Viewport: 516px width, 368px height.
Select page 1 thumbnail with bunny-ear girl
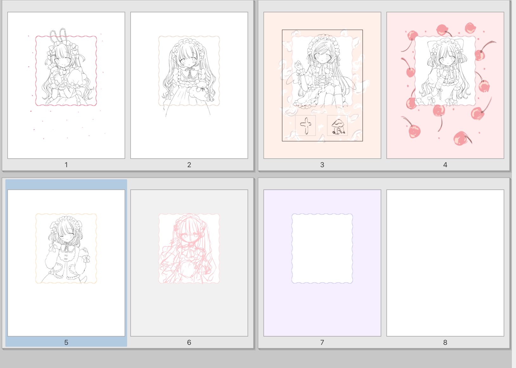[x=66, y=85]
